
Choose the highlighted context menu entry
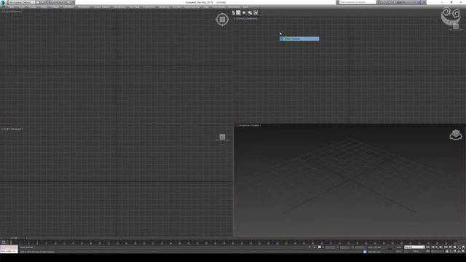pos(299,39)
